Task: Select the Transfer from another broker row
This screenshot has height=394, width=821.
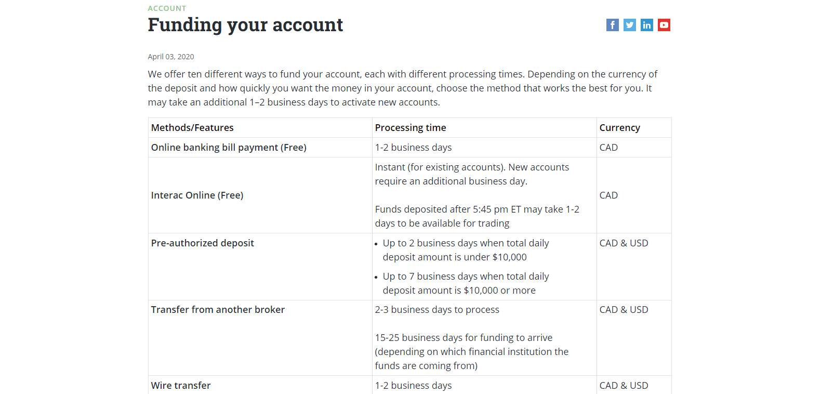Action: [x=218, y=309]
